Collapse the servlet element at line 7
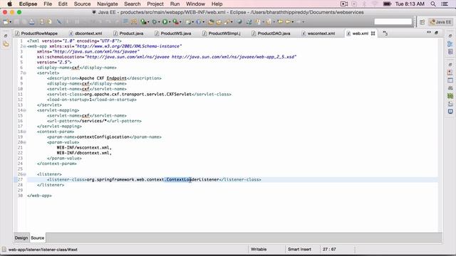The height and width of the screenshot is (256, 456). (x=25, y=73)
